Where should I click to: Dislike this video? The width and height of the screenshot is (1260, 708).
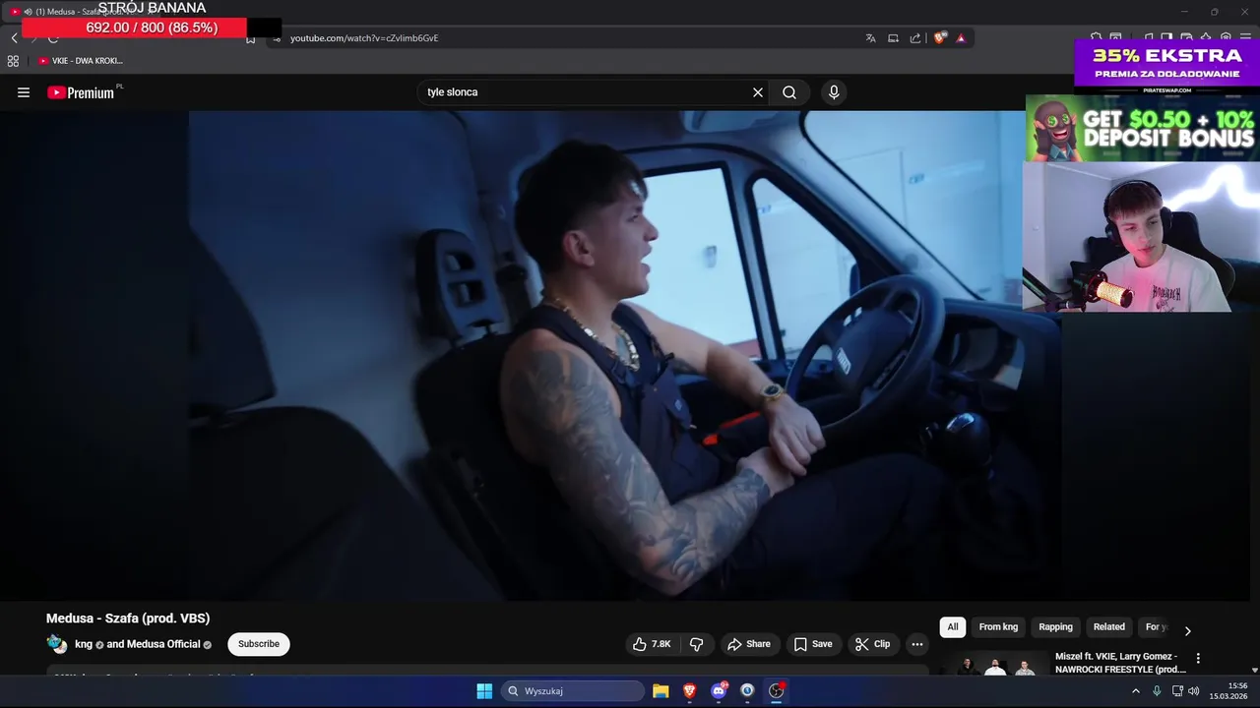coord(696,644)
